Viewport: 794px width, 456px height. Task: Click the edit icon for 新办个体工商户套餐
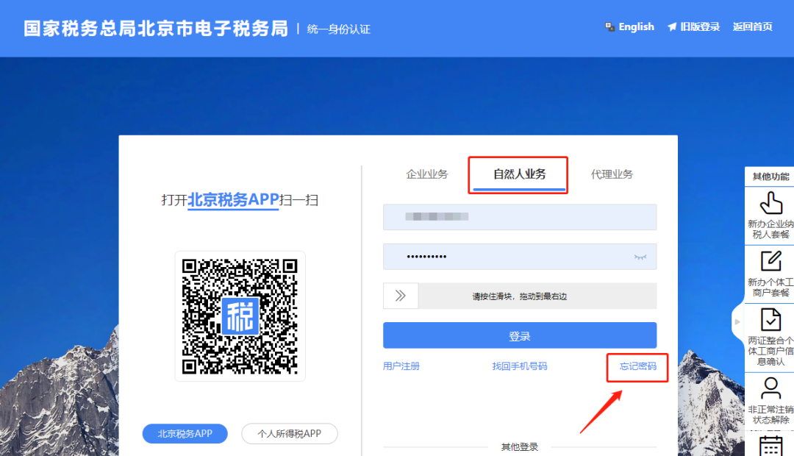pos(770,261)
